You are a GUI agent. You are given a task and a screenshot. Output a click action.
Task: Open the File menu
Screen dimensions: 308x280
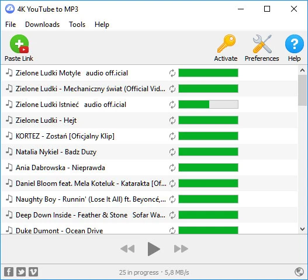[x=11, y=25]
